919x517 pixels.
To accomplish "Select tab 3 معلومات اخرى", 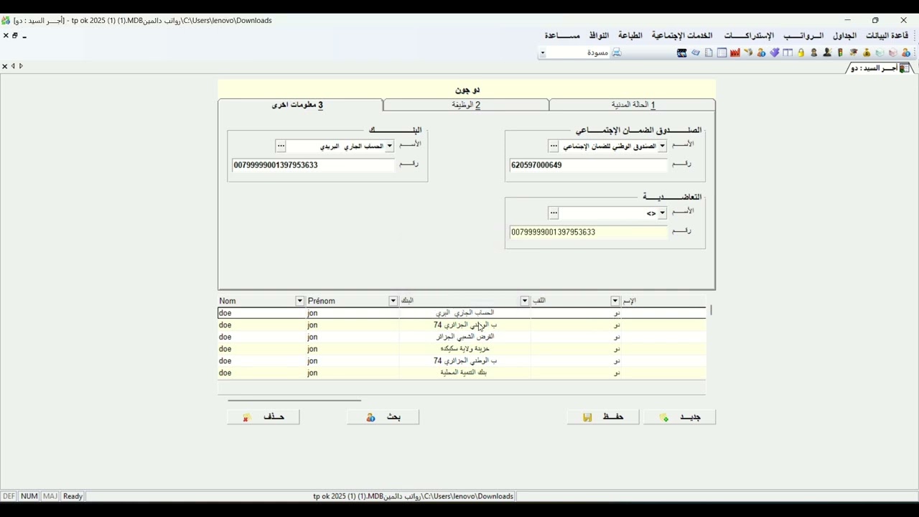I will tap(300, 105).
